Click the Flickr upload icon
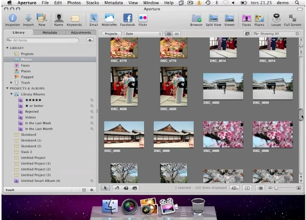Screen dimensions: 306x220 (143, 18)
